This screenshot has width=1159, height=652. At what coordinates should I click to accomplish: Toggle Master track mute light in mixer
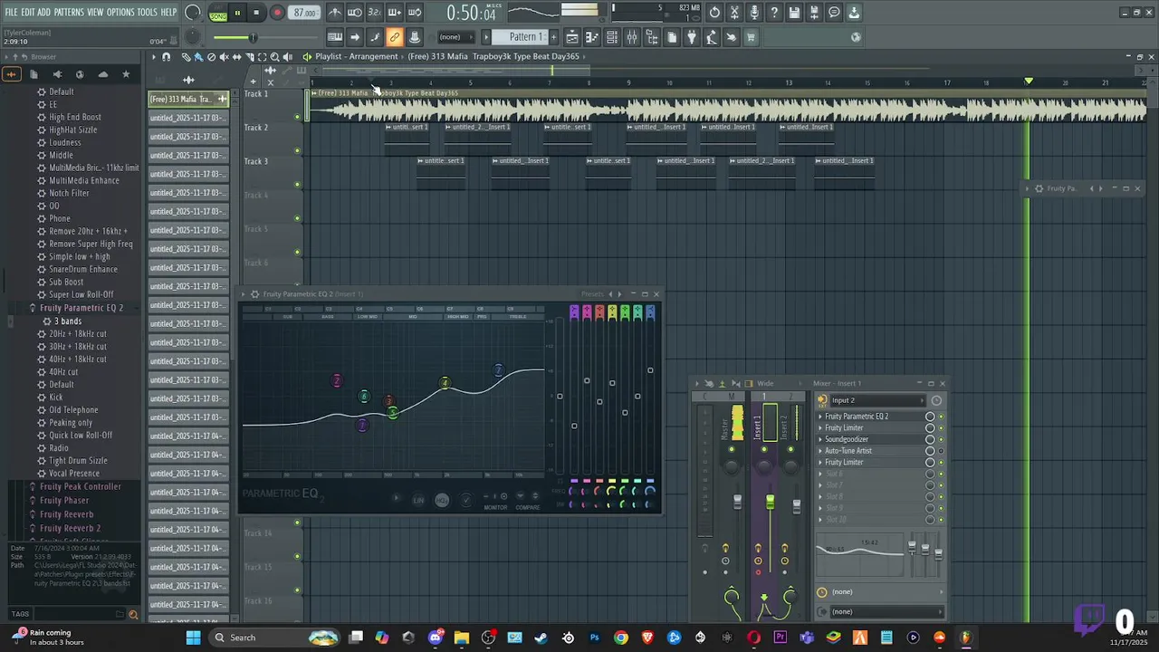[732, 449]
